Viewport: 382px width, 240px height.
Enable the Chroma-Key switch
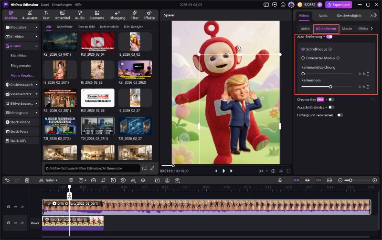click(331, 100)
